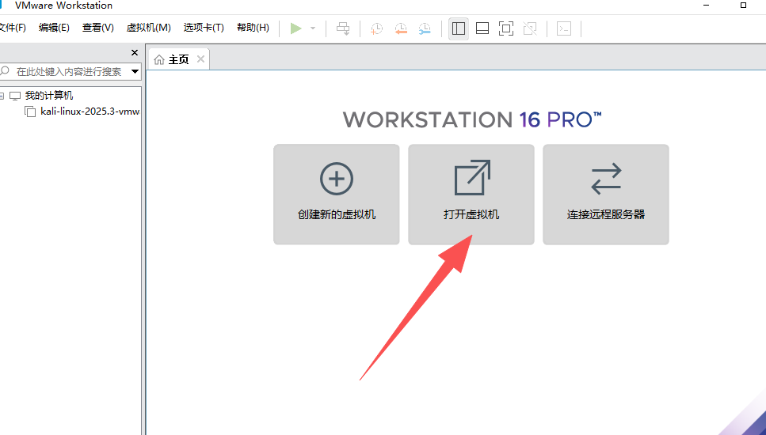
Task: Collapse the 我的计算机 tree node
Action: point(2,96)
